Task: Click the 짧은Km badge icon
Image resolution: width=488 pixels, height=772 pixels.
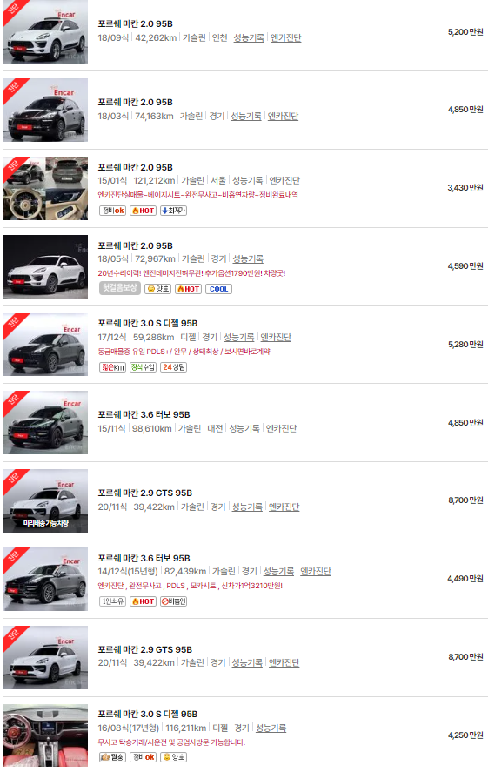Action: [x=113, y=367]
